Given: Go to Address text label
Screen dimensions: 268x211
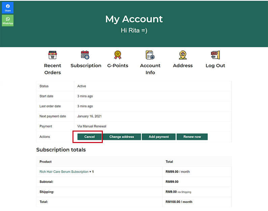Looking at the screenshot, I should (183, 66).
